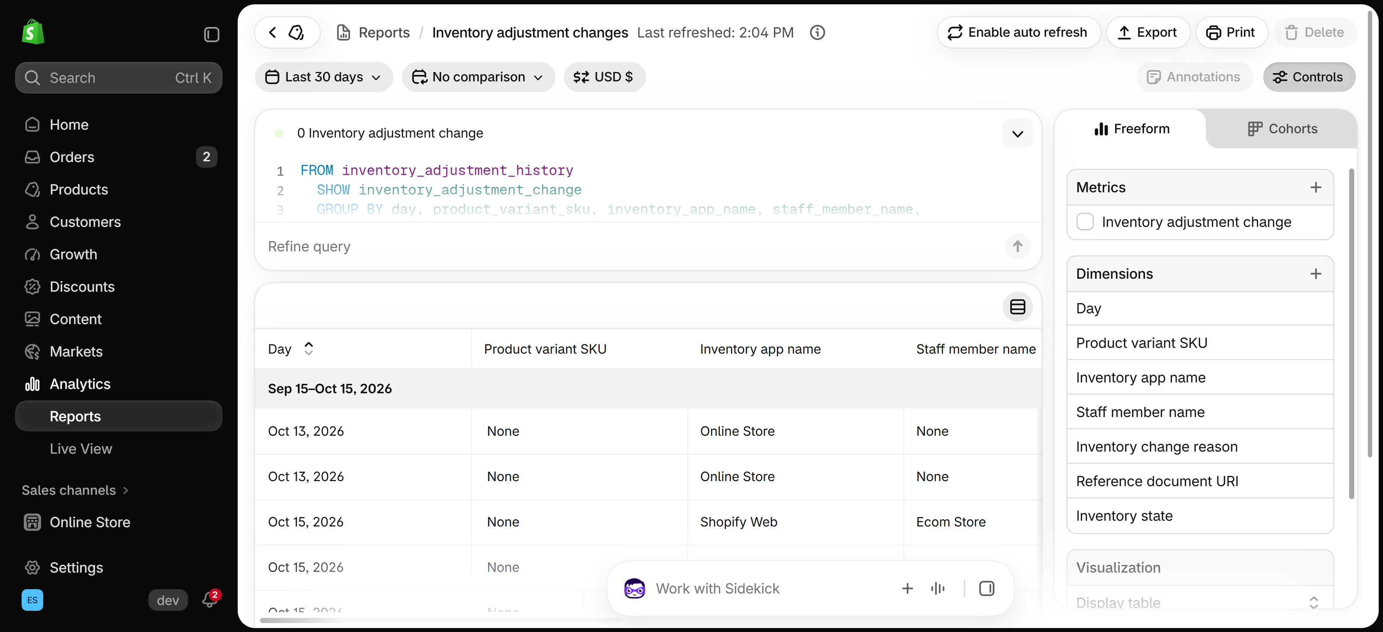The image size is (1383, 632).
Task: Open the Orders section
Action: point(119,157)
